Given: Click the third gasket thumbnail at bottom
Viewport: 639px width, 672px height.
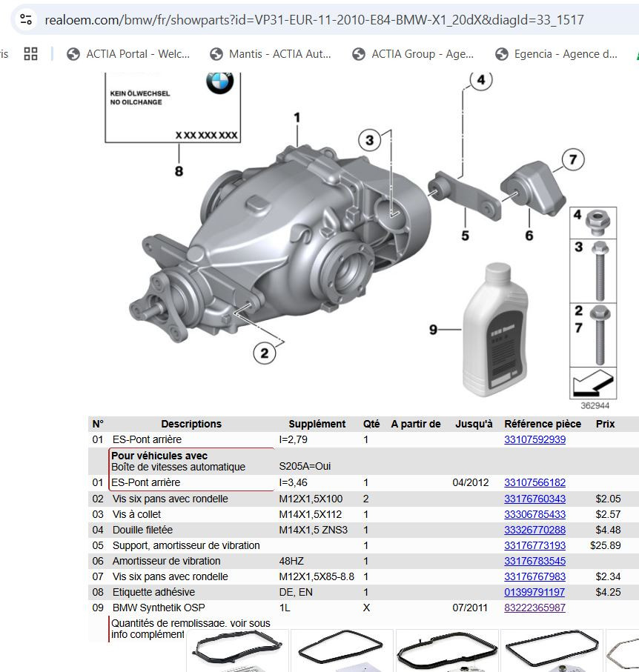Looking at the screenshot, I should point(446,651).
